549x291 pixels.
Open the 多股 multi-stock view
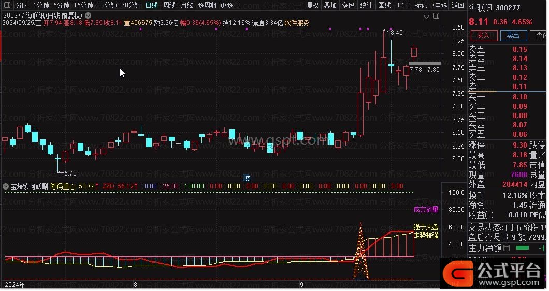348,5
